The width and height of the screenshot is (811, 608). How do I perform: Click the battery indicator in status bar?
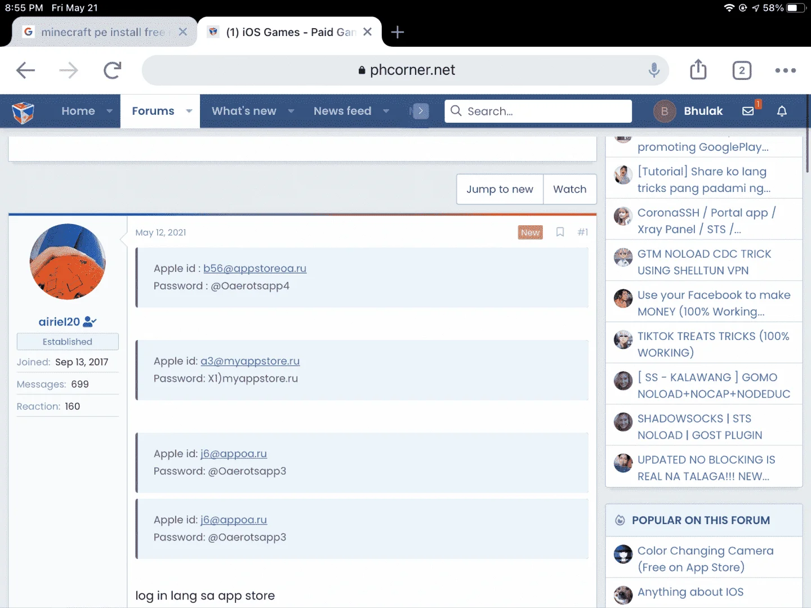796,8
